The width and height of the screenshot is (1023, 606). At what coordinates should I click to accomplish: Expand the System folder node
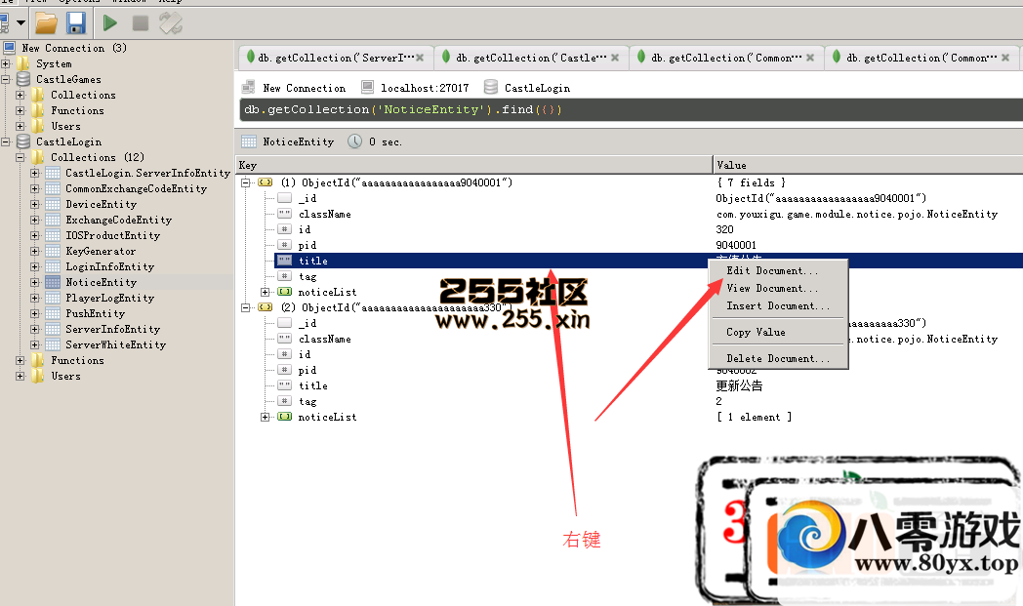point(6,63)
